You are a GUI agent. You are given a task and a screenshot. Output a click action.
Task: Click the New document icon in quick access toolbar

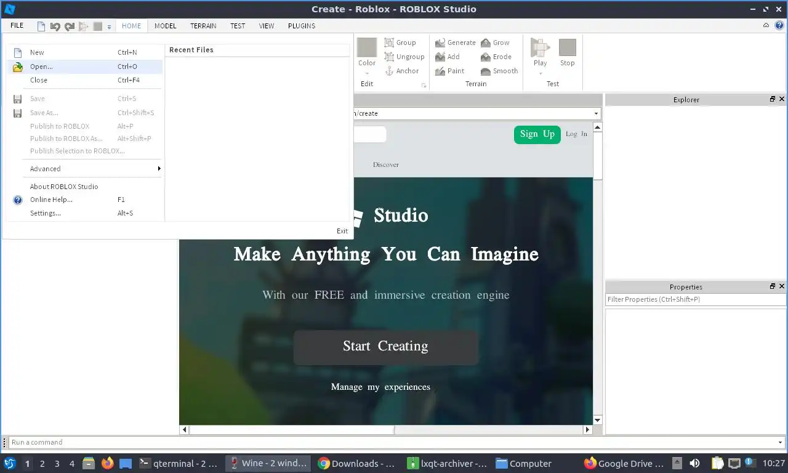41,26
